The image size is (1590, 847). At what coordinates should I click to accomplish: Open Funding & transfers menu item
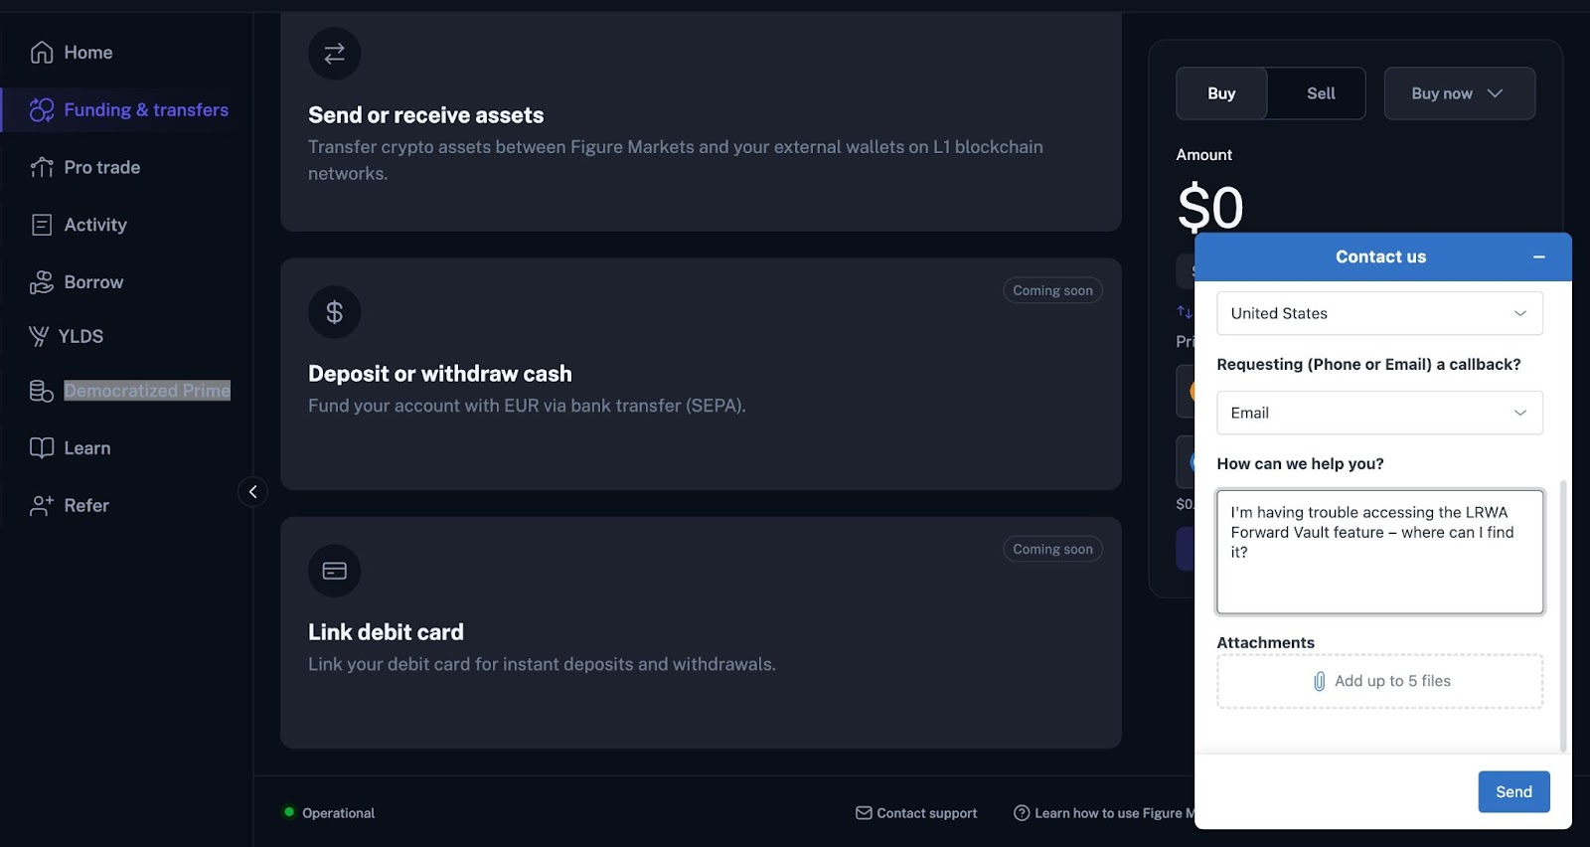[146, 110]
